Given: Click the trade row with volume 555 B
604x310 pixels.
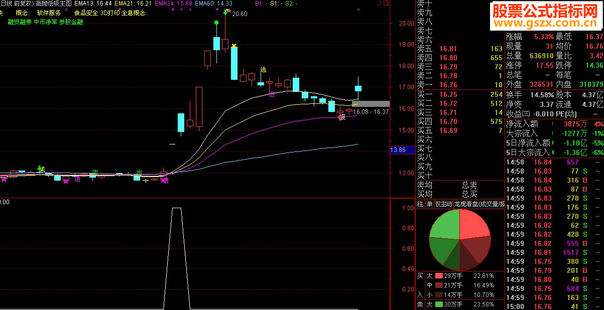Looking at the screenshot, I should click(x=554, y=243).
